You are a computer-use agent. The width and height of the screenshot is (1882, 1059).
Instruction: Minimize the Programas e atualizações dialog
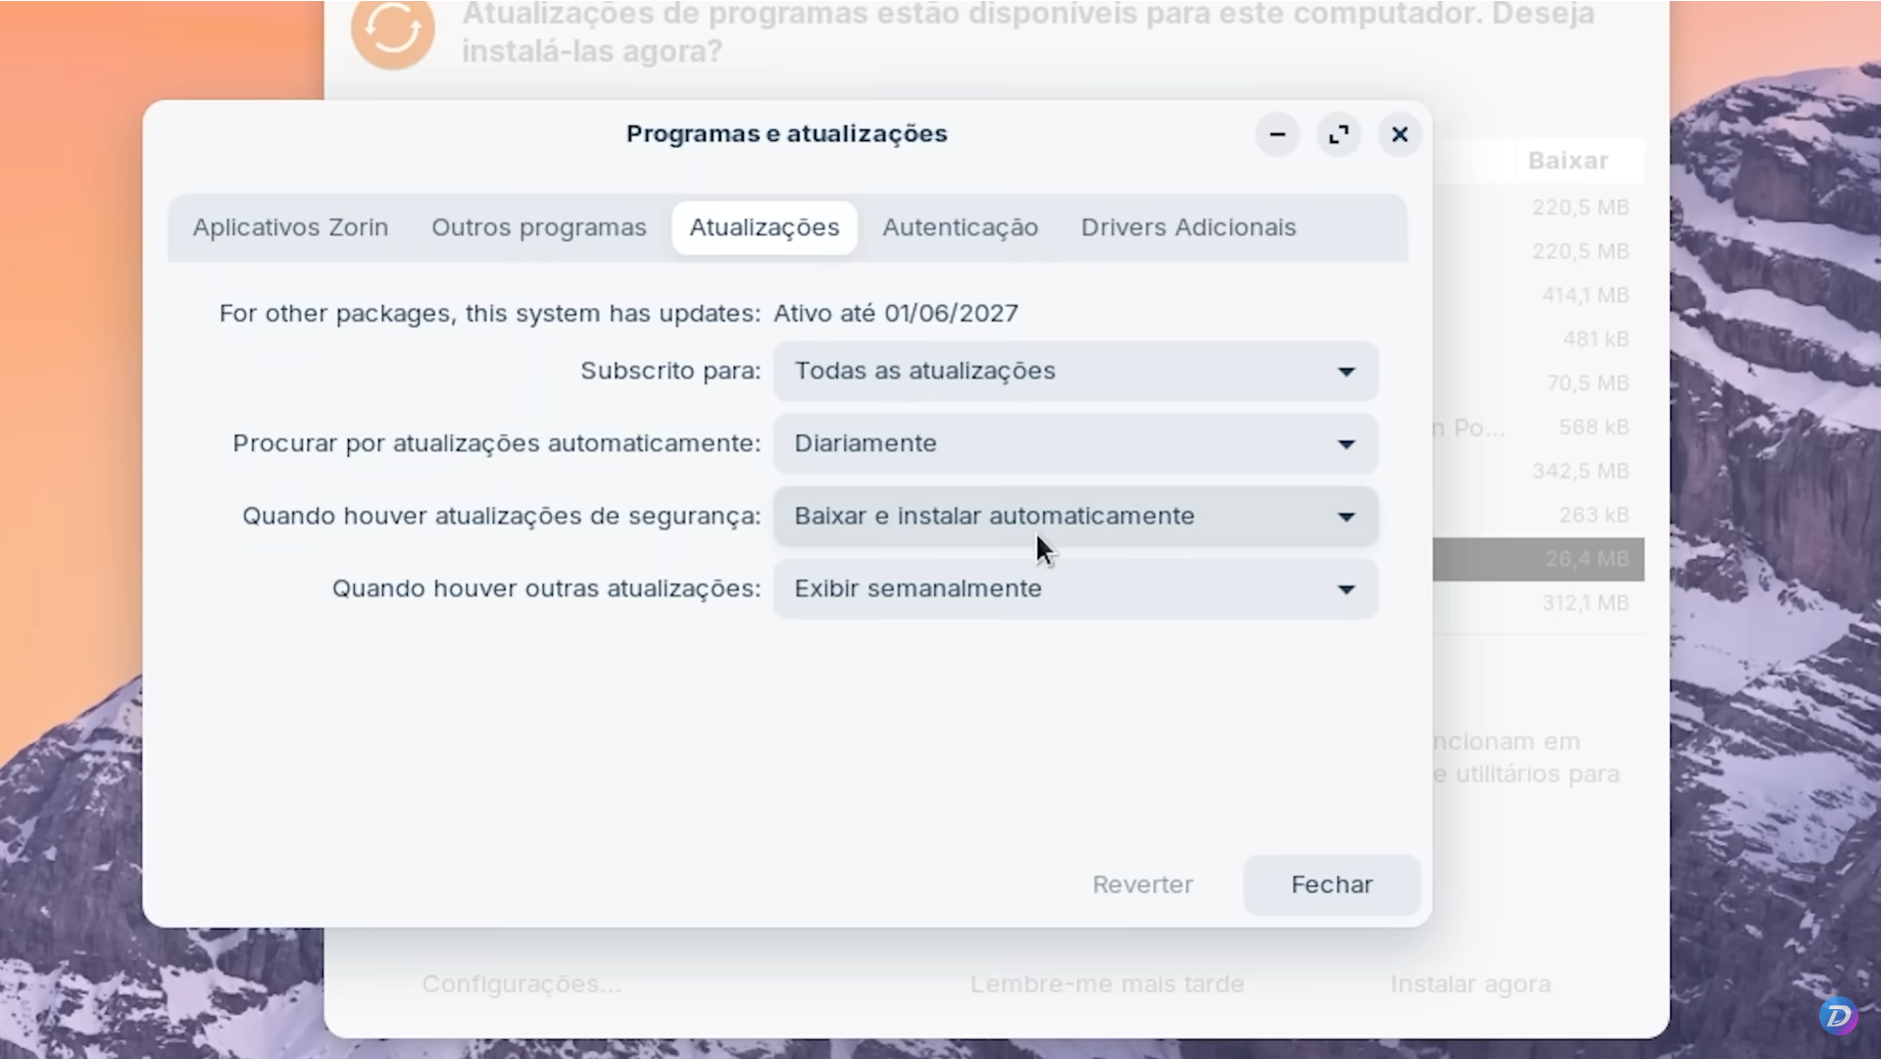click(1277, 134)
